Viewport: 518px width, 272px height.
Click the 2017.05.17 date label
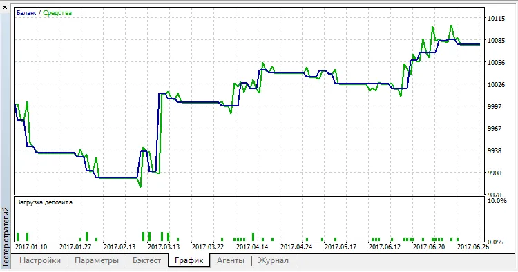click(340, 247)
